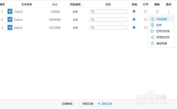Click Word icon beside 1.docx
This screenshot has width=177, height=109.
coord(10,11)
